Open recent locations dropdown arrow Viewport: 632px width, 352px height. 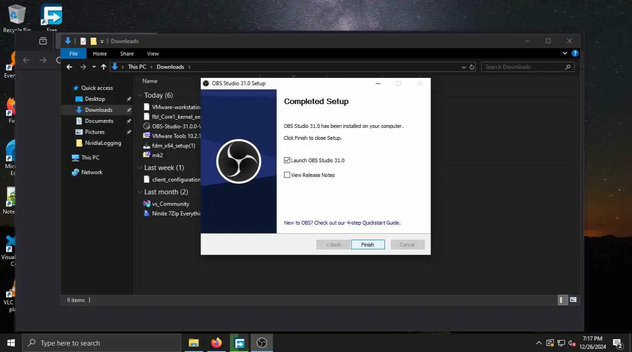tap(94, 67)
